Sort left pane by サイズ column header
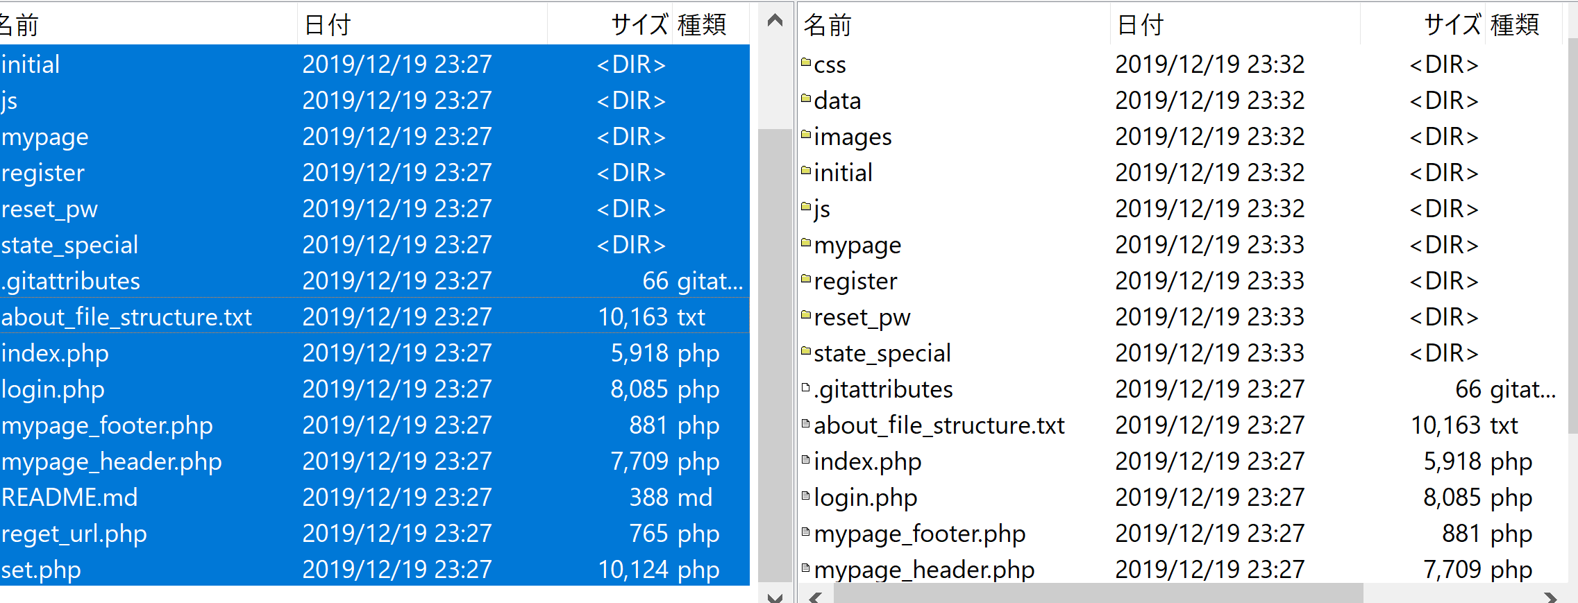 pyautogui.click(x=610, y=25)
